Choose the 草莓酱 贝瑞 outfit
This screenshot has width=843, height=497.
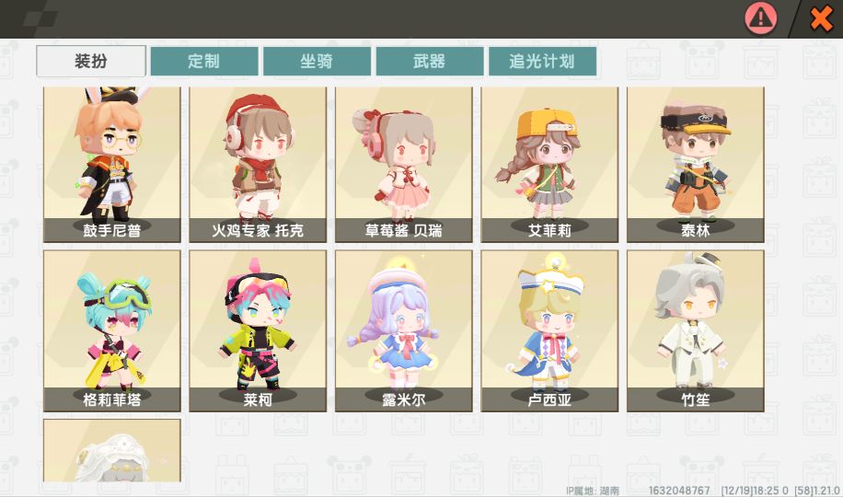coord(404,165)
